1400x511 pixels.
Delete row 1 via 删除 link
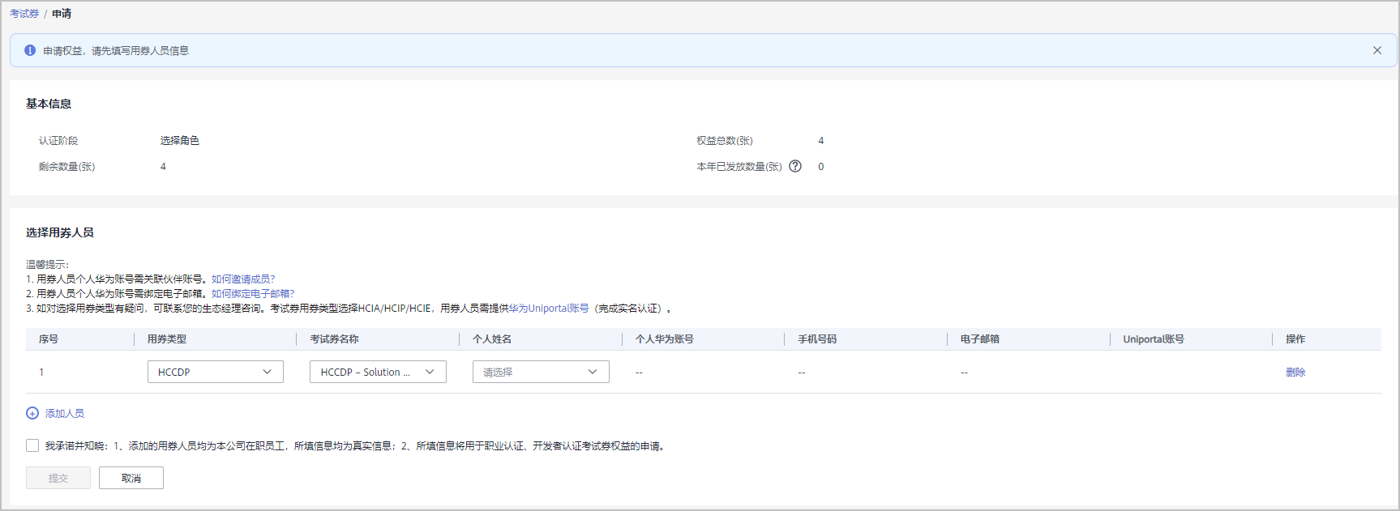tap(1295, 372)
